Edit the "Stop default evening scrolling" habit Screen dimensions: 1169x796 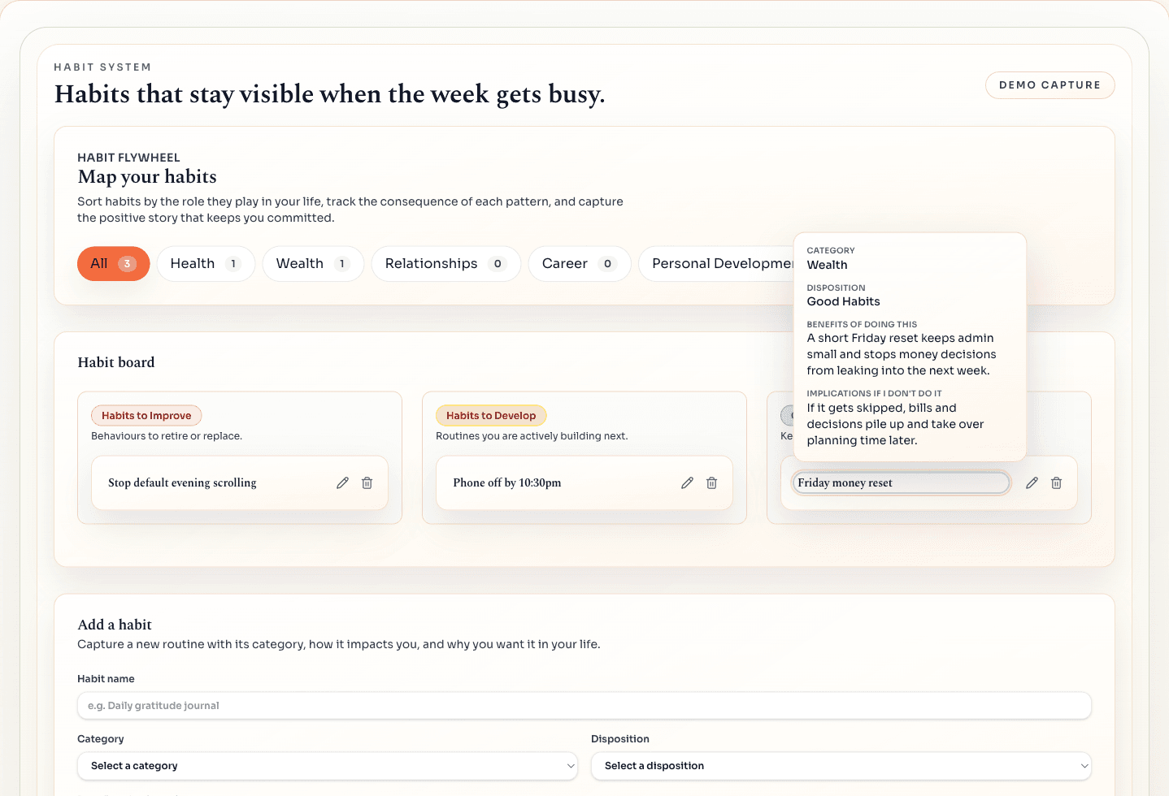point(341,482)
